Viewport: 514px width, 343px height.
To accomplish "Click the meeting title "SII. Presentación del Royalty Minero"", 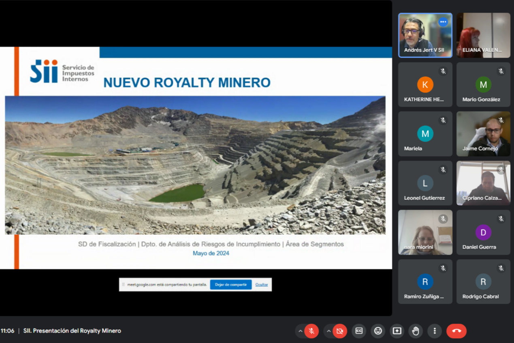I will 72,331.
